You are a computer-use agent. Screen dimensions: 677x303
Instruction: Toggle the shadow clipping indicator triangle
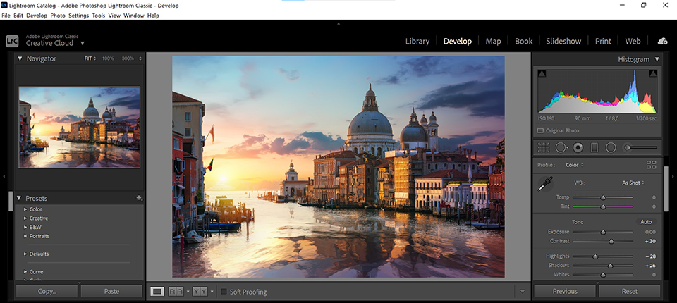click(x=542, y=74)
